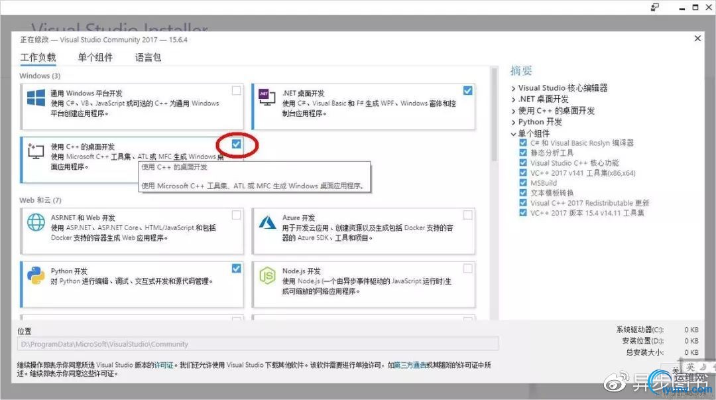This screenshot has width=716, height=400.
Task: Click the Windows logo icon on the universal Windows platform card
Action: point(36,98)
